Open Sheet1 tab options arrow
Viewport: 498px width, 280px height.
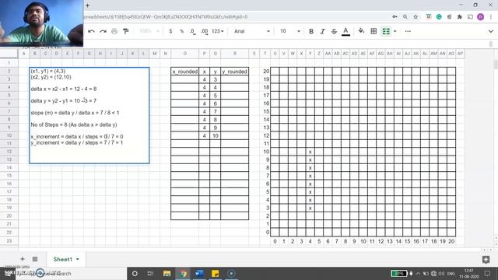point(78,259)
